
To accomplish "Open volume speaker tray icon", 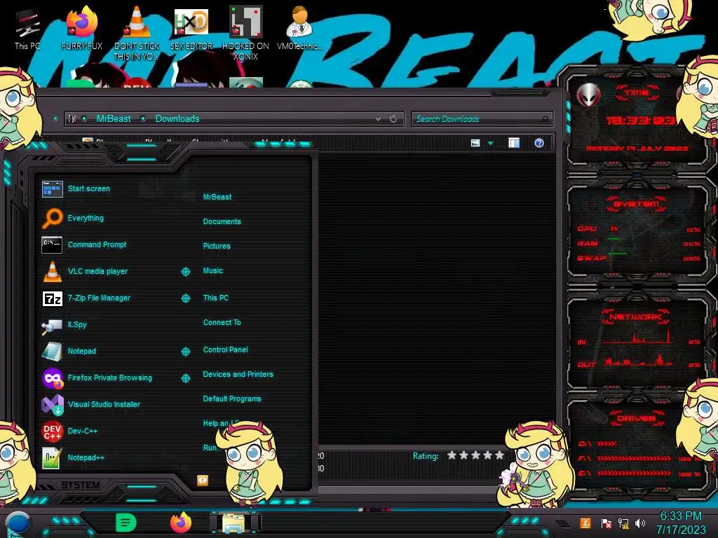I will [x=640, y=523].
